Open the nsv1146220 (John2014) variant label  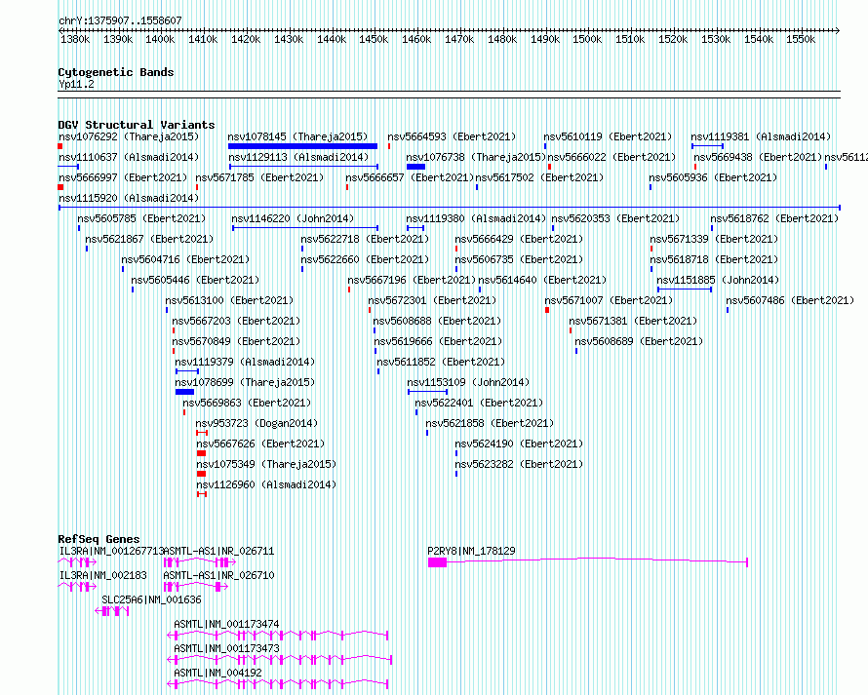pyautogui.click(x=293, y=218)
